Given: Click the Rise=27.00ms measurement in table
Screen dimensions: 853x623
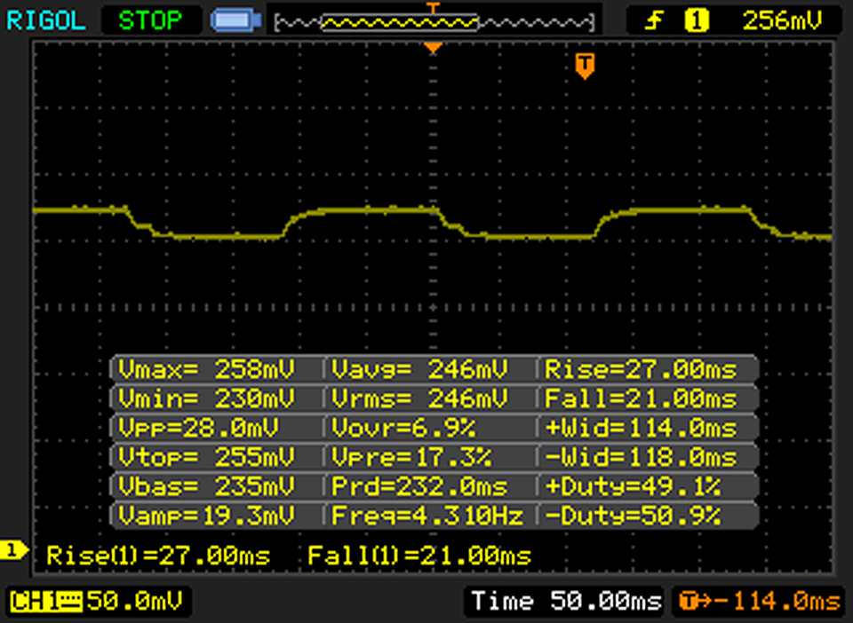Looking at the screenshot, I should 641,369.
